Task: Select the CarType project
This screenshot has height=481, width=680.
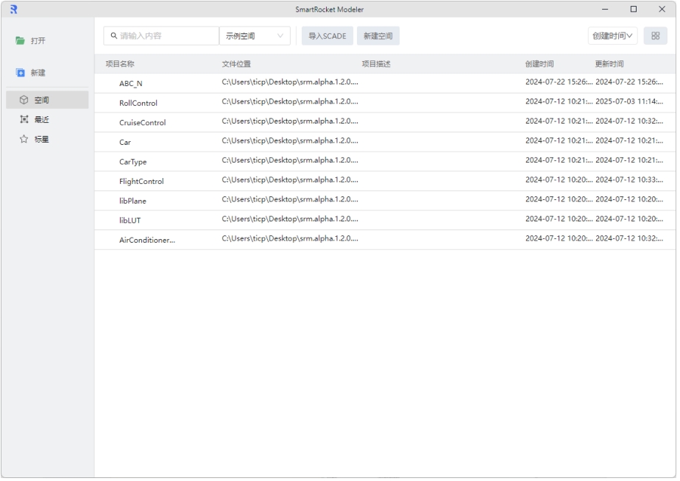Action: (134, 162)
